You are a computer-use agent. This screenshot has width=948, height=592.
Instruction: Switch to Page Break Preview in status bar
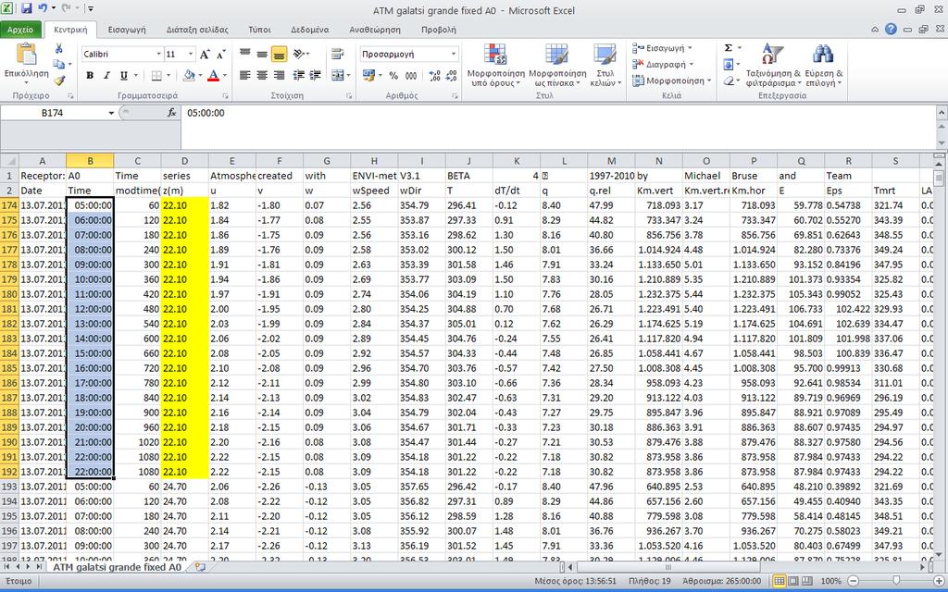coord(807,581)
